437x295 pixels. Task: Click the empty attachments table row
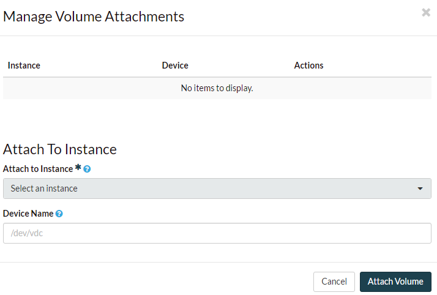pos(92,88)
